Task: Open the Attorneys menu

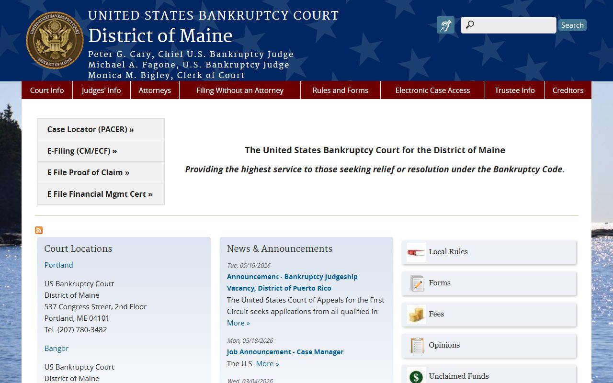Action: click(x=155, y=90)
